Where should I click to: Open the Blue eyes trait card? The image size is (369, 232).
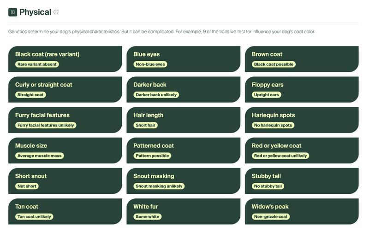[183, 59]
